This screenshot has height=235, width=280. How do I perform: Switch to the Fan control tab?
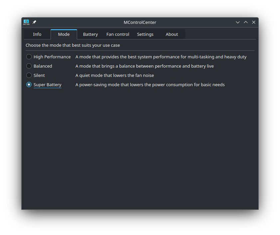coord(118,34)
